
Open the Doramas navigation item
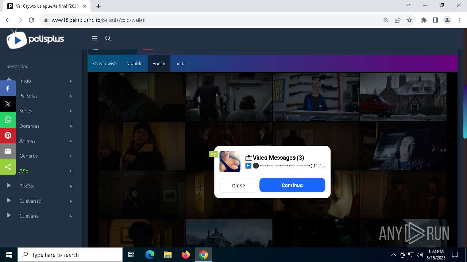[x=29, y=126]
